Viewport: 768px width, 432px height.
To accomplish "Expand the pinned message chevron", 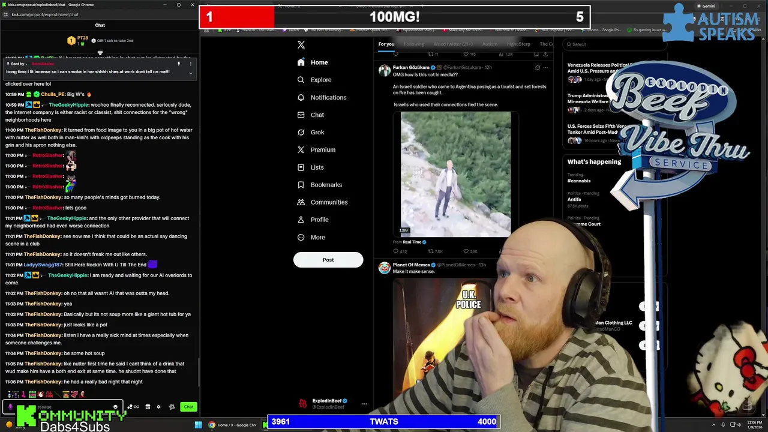I will click(x=191, y=73).
